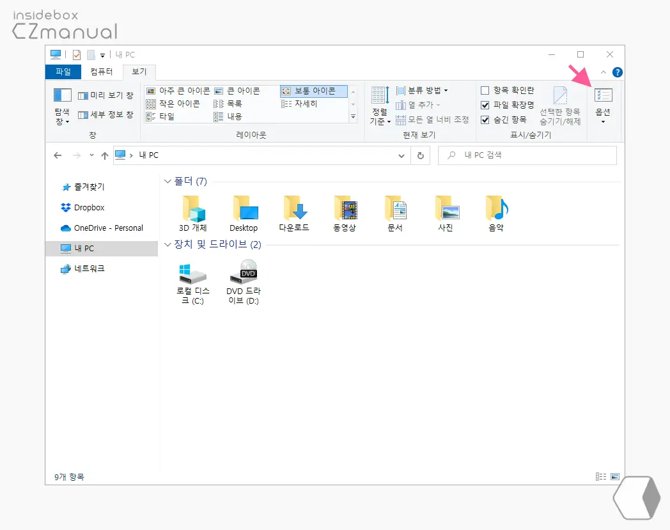Switch to details view in status bar
The height and width of the screenshot is (530, 670).
[601, 476]
